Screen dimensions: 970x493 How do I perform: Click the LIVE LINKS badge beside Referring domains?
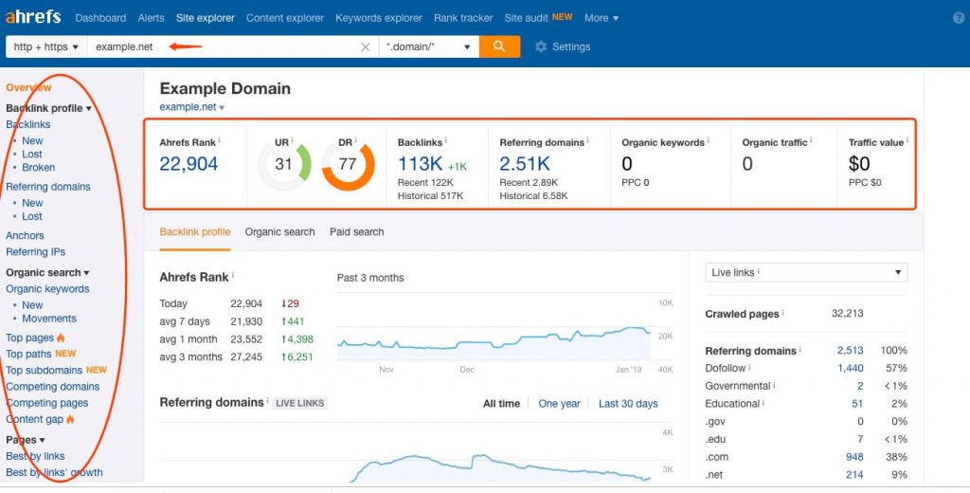click(300, 403)
